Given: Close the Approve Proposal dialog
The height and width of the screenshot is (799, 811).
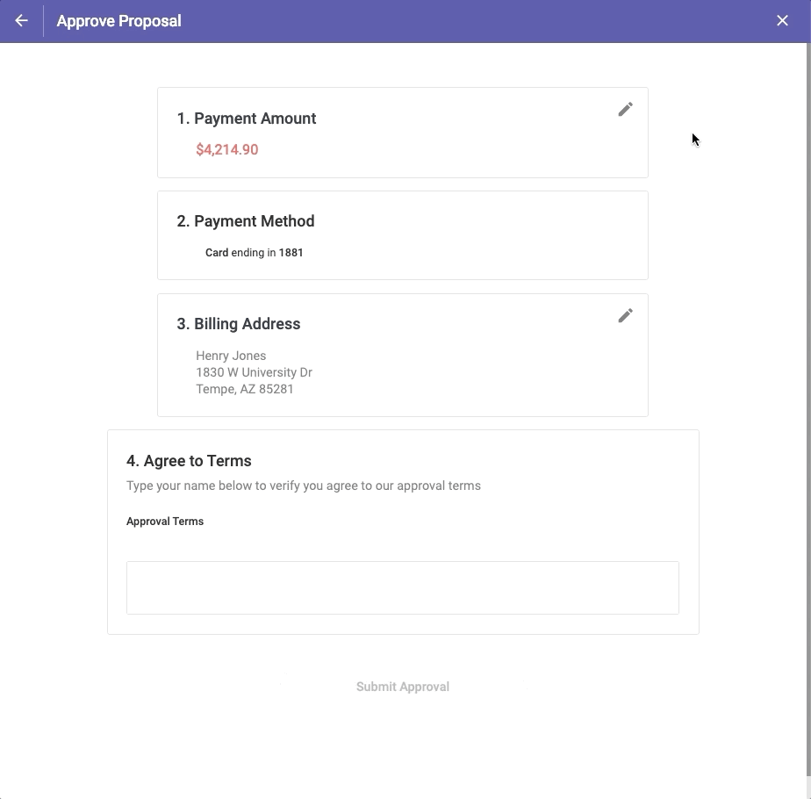Looking at the screenshot, I should point(782,21).
